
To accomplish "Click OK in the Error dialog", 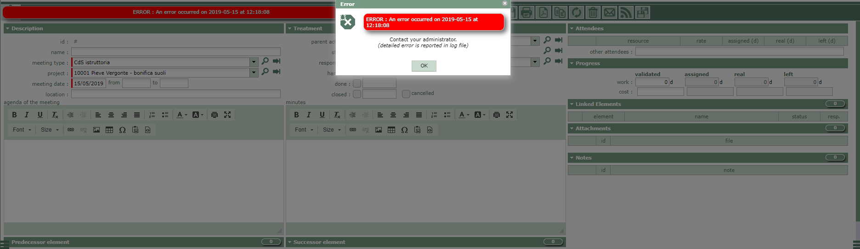I will click(x=424, y=66).
